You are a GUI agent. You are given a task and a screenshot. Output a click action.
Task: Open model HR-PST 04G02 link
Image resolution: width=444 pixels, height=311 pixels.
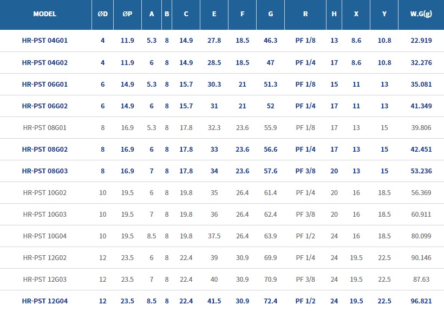coord(45,63)
